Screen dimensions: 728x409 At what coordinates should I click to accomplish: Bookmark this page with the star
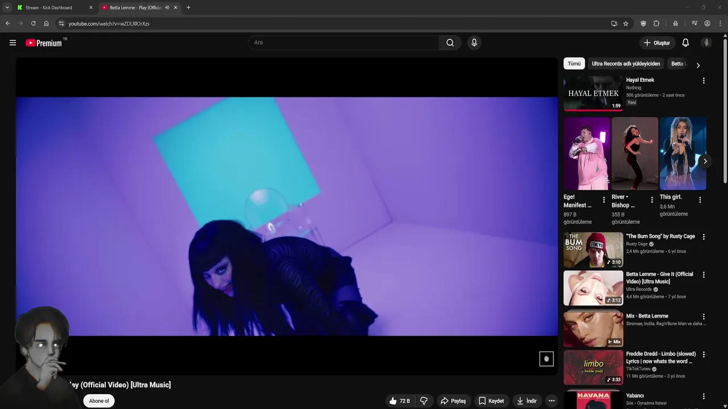pos(626,23)
